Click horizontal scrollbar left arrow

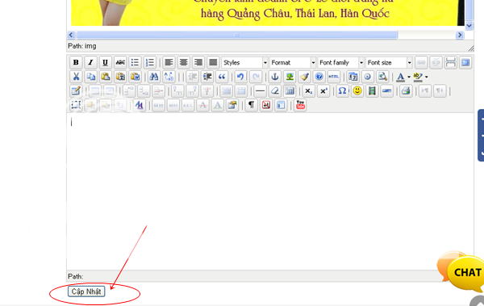[71, 35]
